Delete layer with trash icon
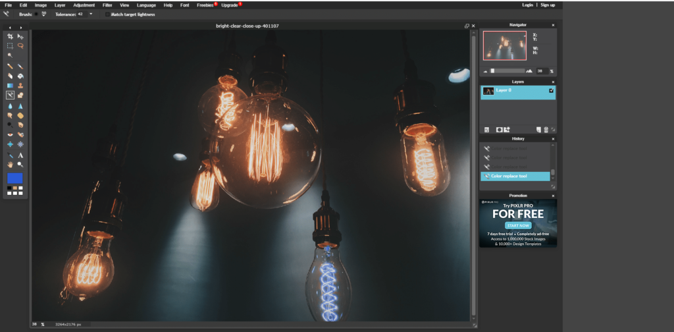Screen dimensions: 674x332 point(546,130)
